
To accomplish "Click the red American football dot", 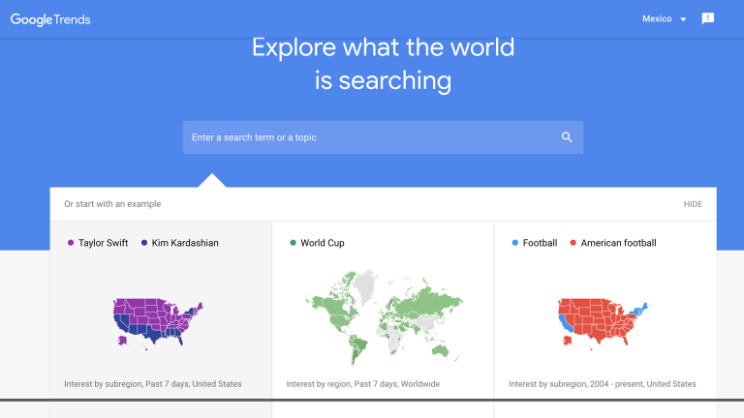I will [573, 243].
